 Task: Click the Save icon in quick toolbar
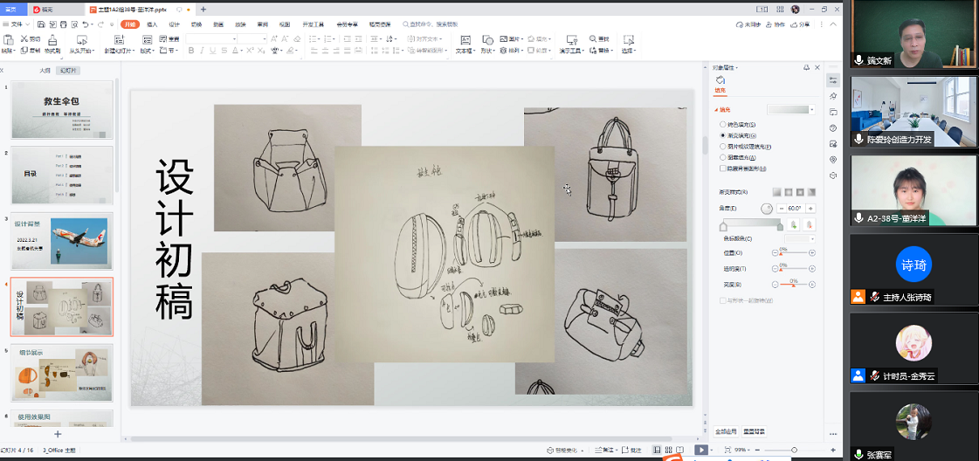pyautogui.click(x=39, y=24)
